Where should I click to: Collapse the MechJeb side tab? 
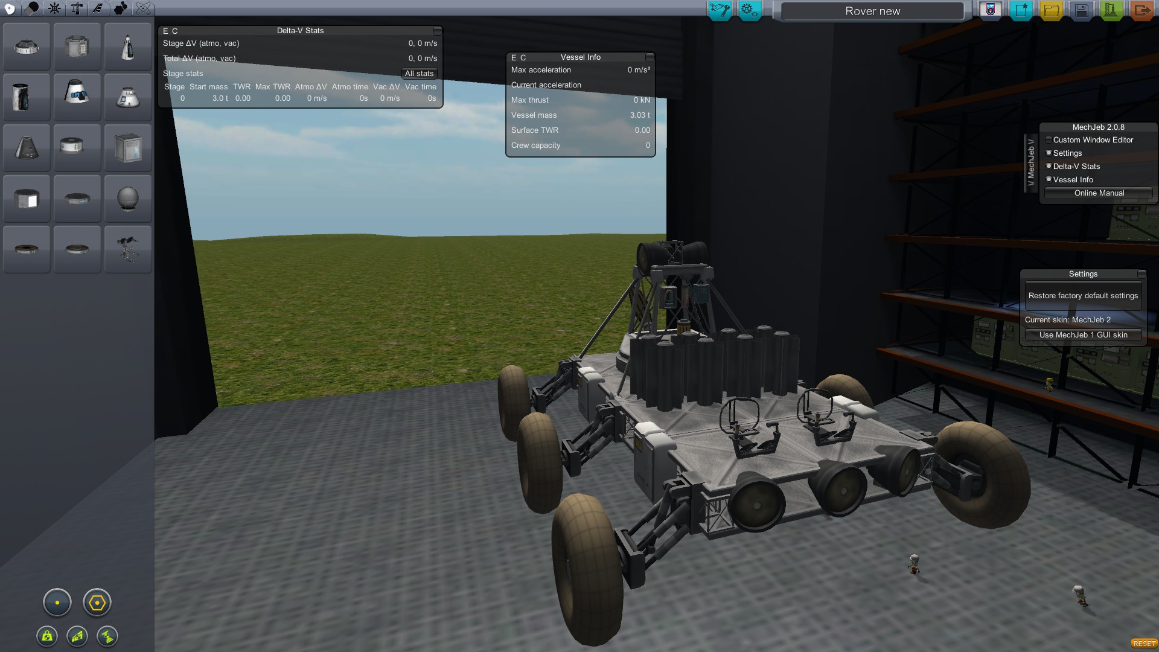click(1030, 163)
